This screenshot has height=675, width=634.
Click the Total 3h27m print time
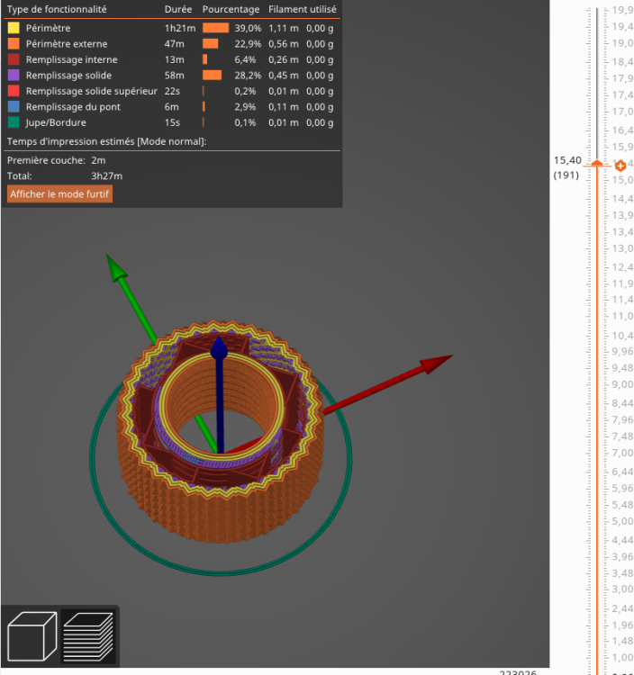point(107,176)
